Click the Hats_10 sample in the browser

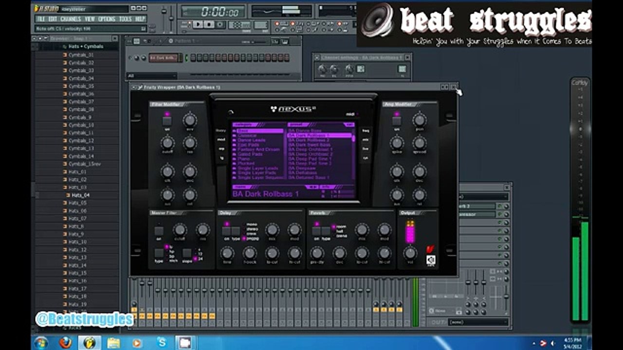(x=77, y=242)
